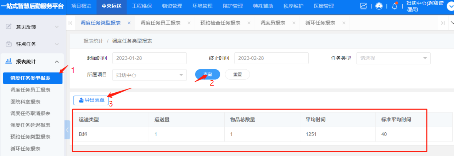Click the 意见反馈 envelope-edit icon
The height and width of the screenshot is (156, 454).
coord(9,27)
